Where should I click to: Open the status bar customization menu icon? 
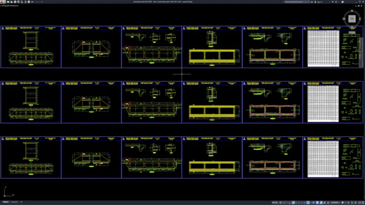(x=363, y=203)
